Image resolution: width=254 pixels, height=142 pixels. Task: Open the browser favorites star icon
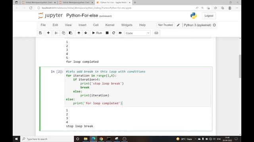click(x=208, y=8)
